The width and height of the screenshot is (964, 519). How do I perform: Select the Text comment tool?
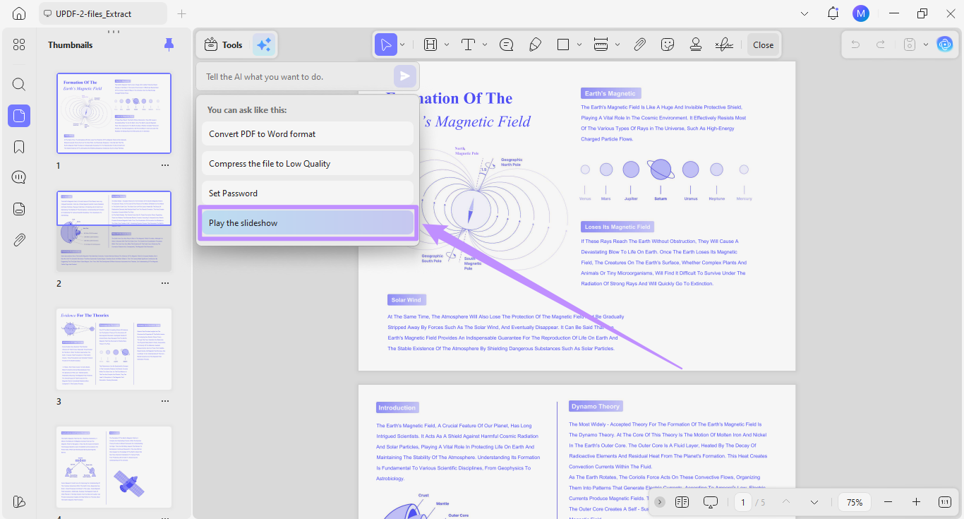point(468,44)
